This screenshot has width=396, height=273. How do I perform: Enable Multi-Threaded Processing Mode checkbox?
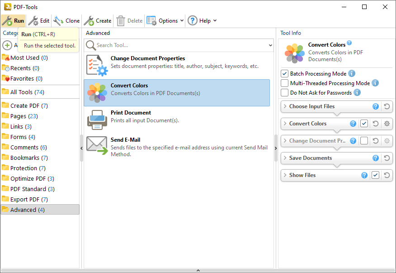point(285,83)
